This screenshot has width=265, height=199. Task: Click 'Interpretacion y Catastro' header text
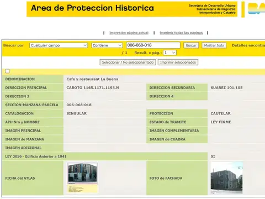click(218, 13)
